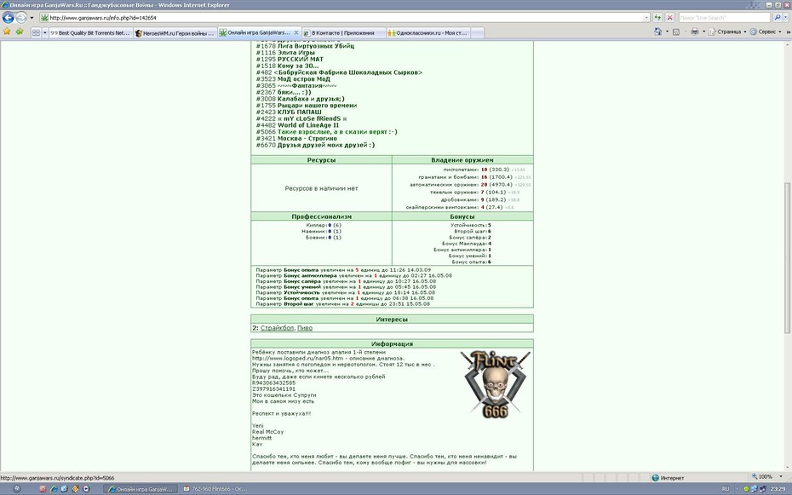The height and width of the screenshot is (495, 792).
Task: Click wallet number R943063432585 text
Action: pyautogui.click(x=273, y=383)
